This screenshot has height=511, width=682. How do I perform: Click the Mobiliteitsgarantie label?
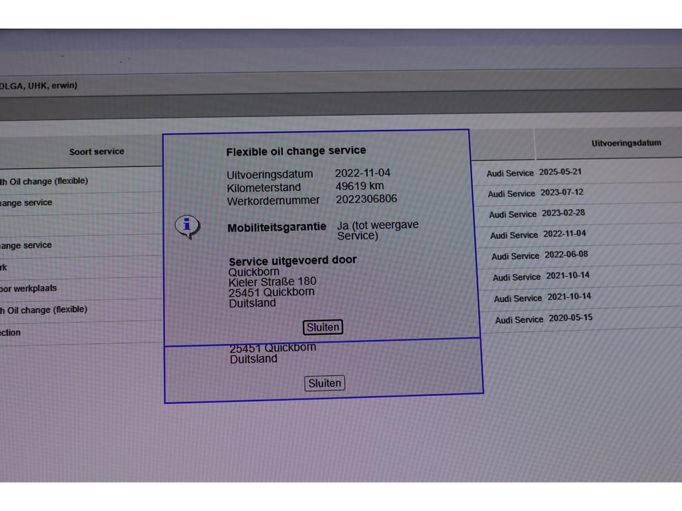276,228
